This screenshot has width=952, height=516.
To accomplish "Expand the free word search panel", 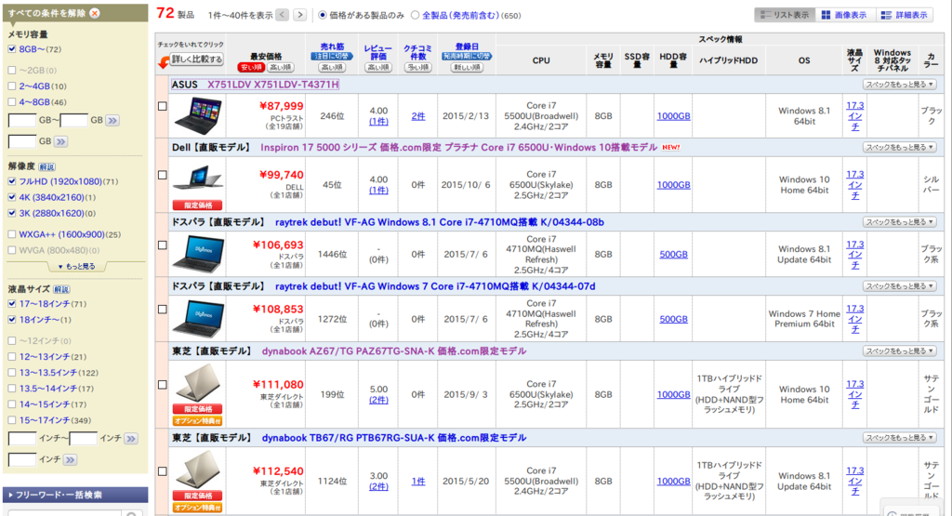I will (x=75, y=495).
